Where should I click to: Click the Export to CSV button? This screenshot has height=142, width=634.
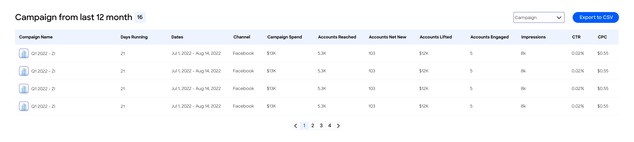pyautogui.click(x=596, y=18)
